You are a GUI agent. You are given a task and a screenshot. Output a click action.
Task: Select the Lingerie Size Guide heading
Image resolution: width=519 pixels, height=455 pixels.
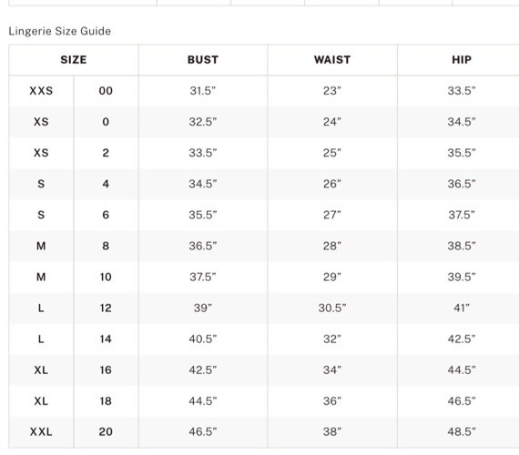[x=60, y=31]
